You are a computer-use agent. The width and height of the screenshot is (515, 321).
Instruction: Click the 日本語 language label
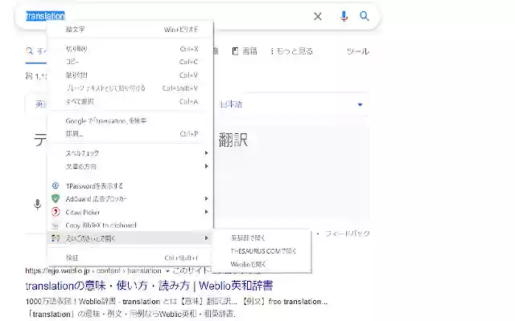(231, 104)
